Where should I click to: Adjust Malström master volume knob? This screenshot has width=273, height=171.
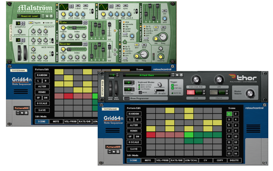[x=161, y=57]
